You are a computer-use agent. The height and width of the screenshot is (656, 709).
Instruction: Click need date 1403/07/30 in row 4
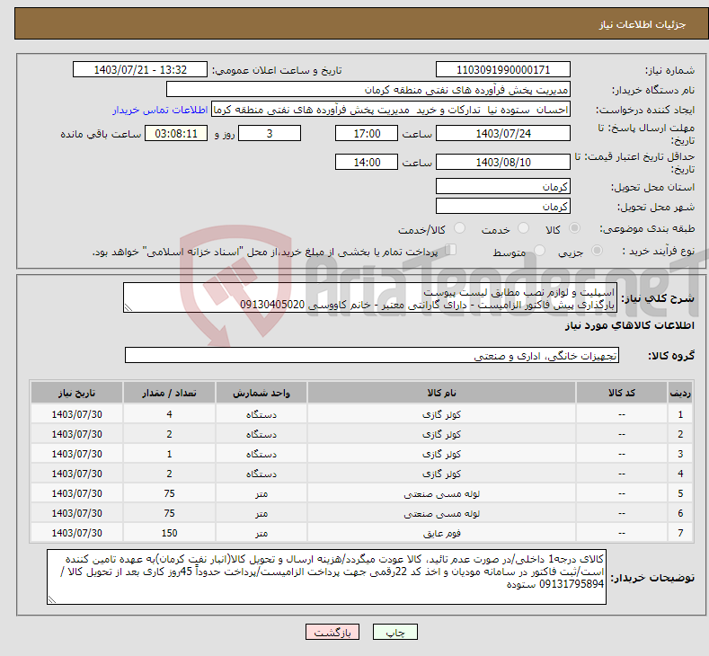point(77,474)
